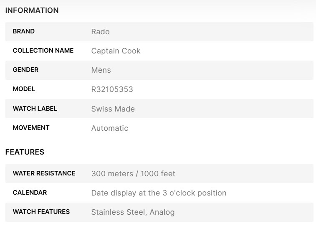Select the Automatic movement value
Viewport: 316px width, 226px height.
(110, 128)
